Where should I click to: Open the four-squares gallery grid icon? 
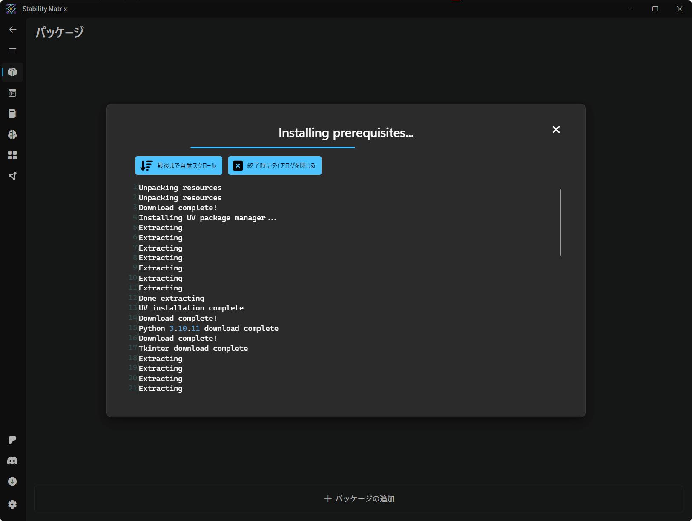(12, 155)
